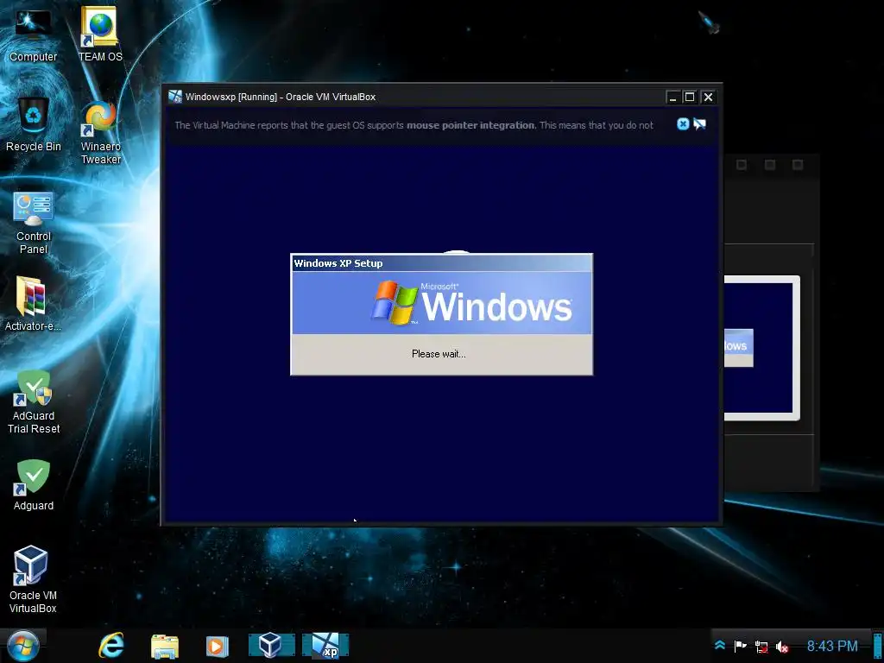884x663 pixels.
Task: Open the Recycle Bin
Action: tap(34, 124)
